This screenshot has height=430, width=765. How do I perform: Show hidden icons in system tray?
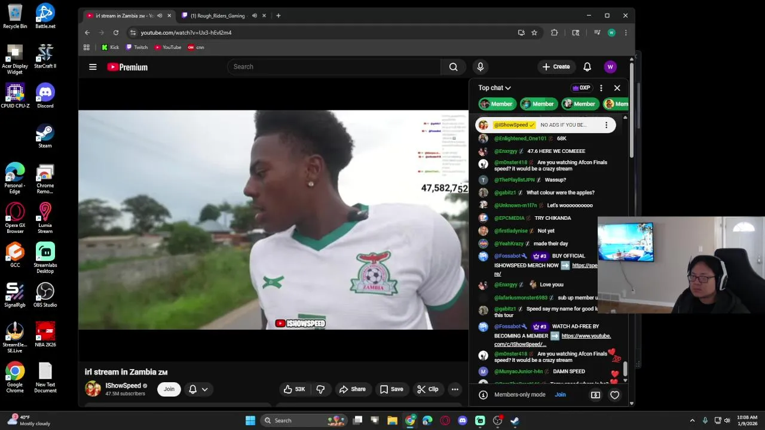point(692,420)
